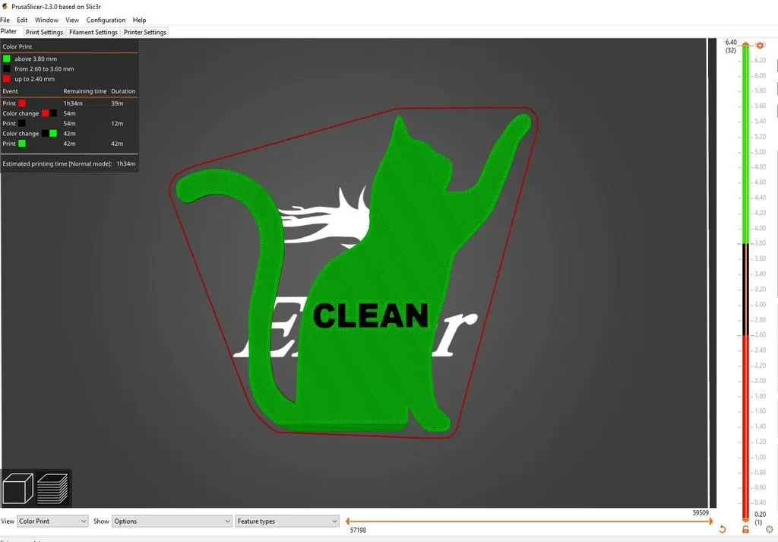The width and height of the screenshot is (778, 542).
Task: Grab the top thumb of the vertical layer slider
Action: click(745, 45)
